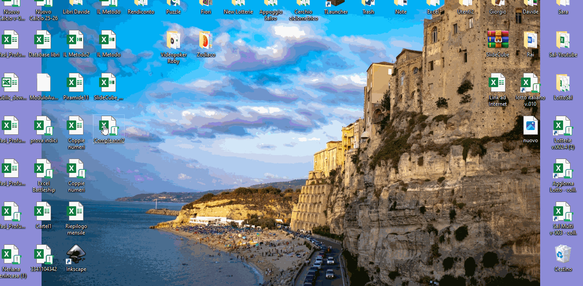Select the blank ModuloAu... file icon
This screenshot has height=286, width=583.
click(x=43, y=83)
